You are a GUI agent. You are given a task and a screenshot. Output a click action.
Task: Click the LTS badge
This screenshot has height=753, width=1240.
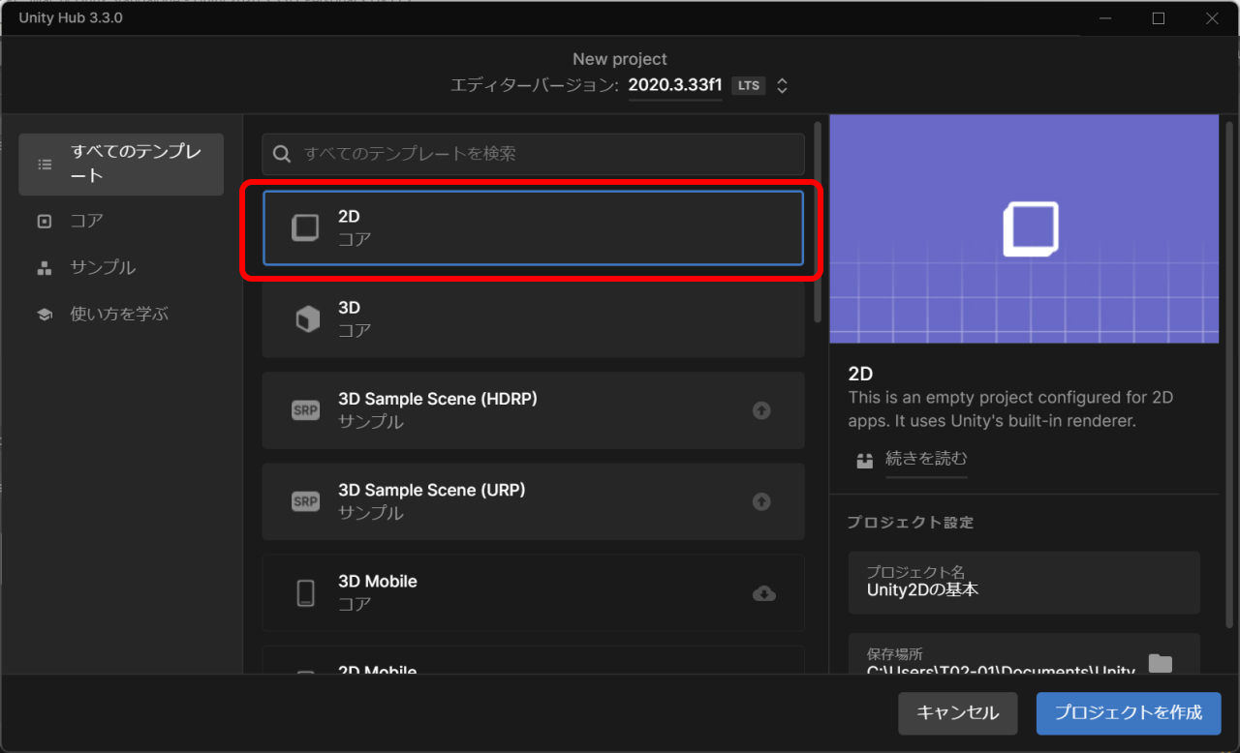749,85
